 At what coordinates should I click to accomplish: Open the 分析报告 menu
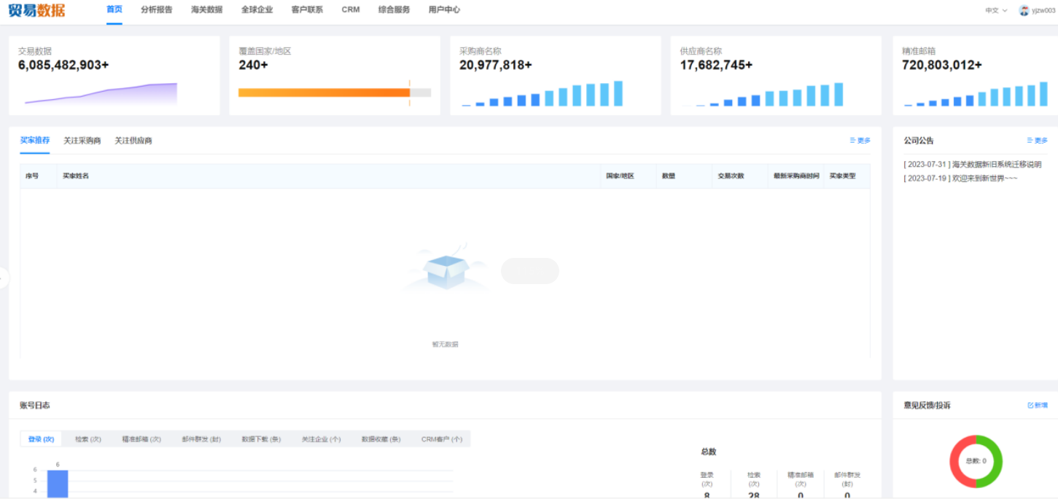pos(157,10)
